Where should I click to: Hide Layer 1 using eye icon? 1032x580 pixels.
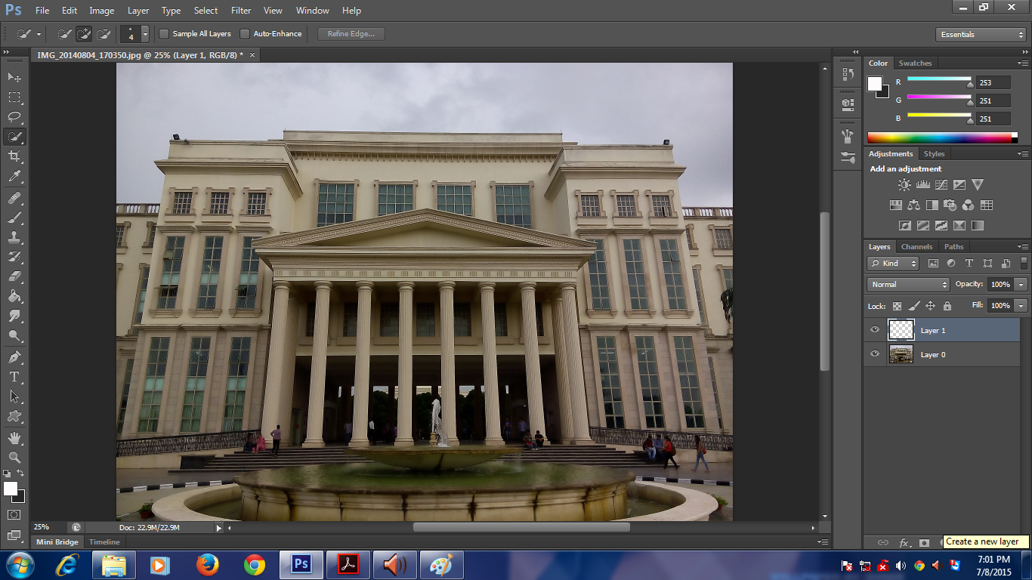coord(875,330)
